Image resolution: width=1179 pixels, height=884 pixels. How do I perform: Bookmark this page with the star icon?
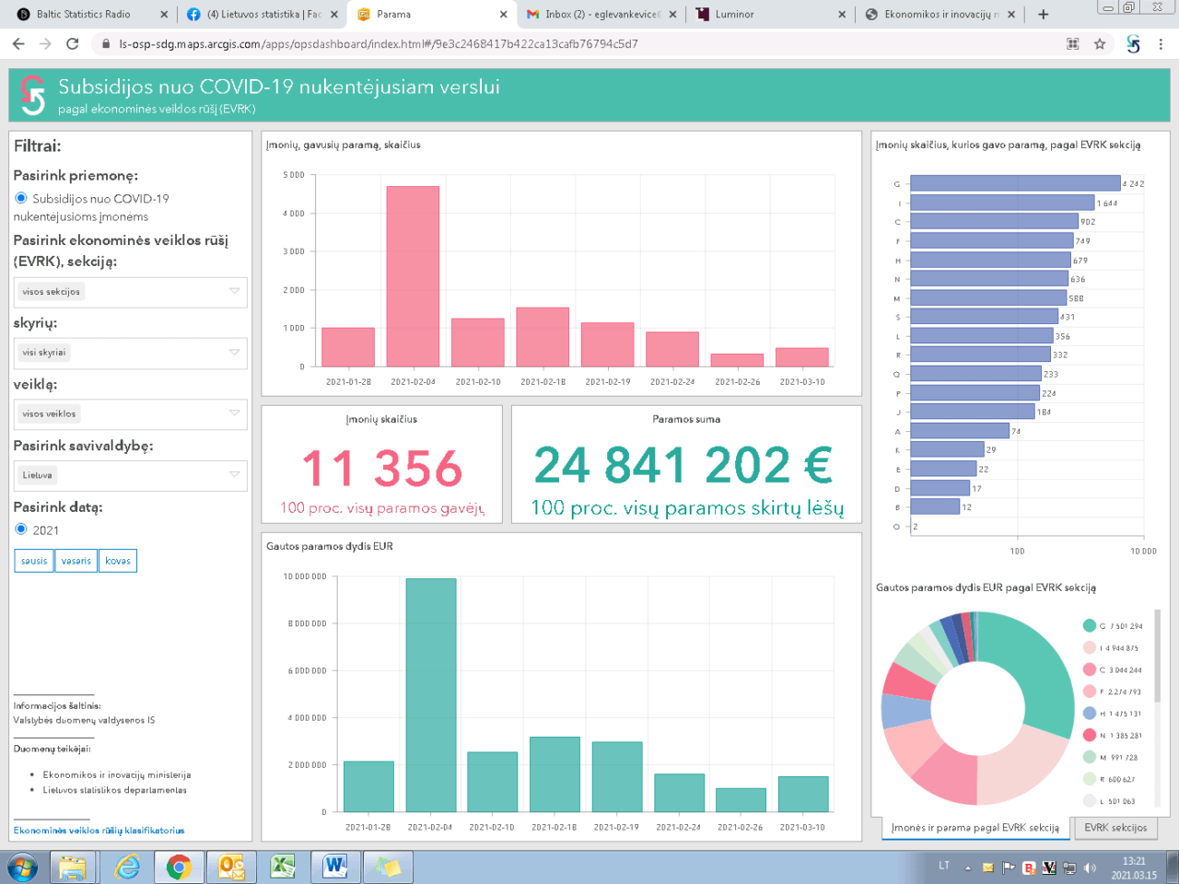tap(1100, 43)
